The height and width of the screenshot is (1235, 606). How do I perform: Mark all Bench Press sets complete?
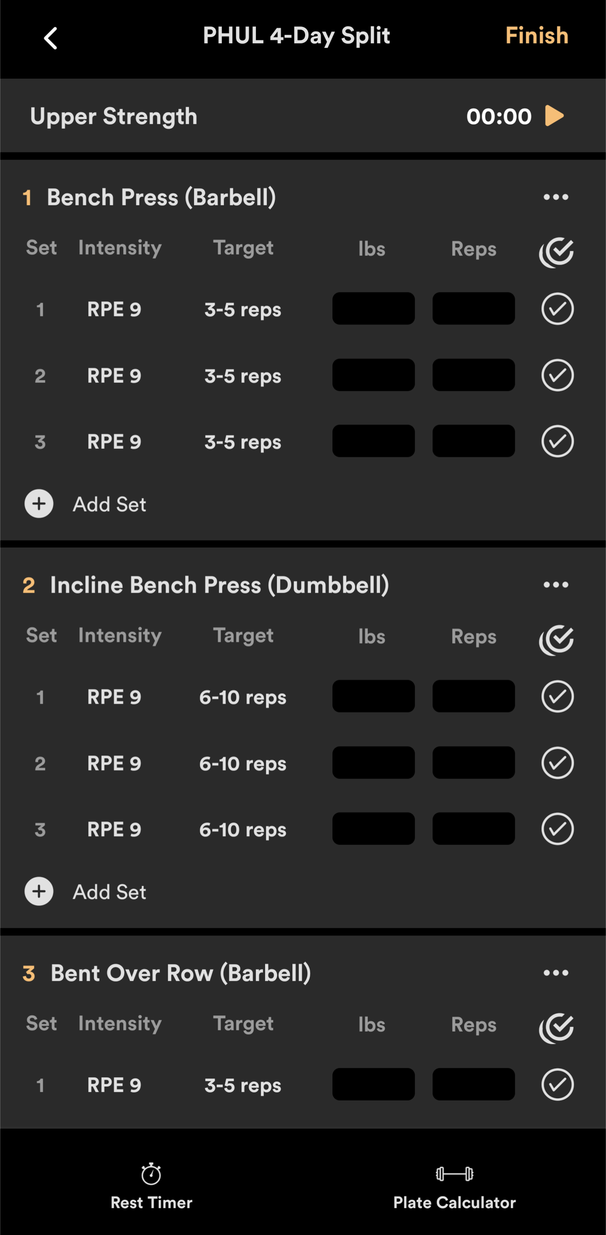(x=557, y=252)
